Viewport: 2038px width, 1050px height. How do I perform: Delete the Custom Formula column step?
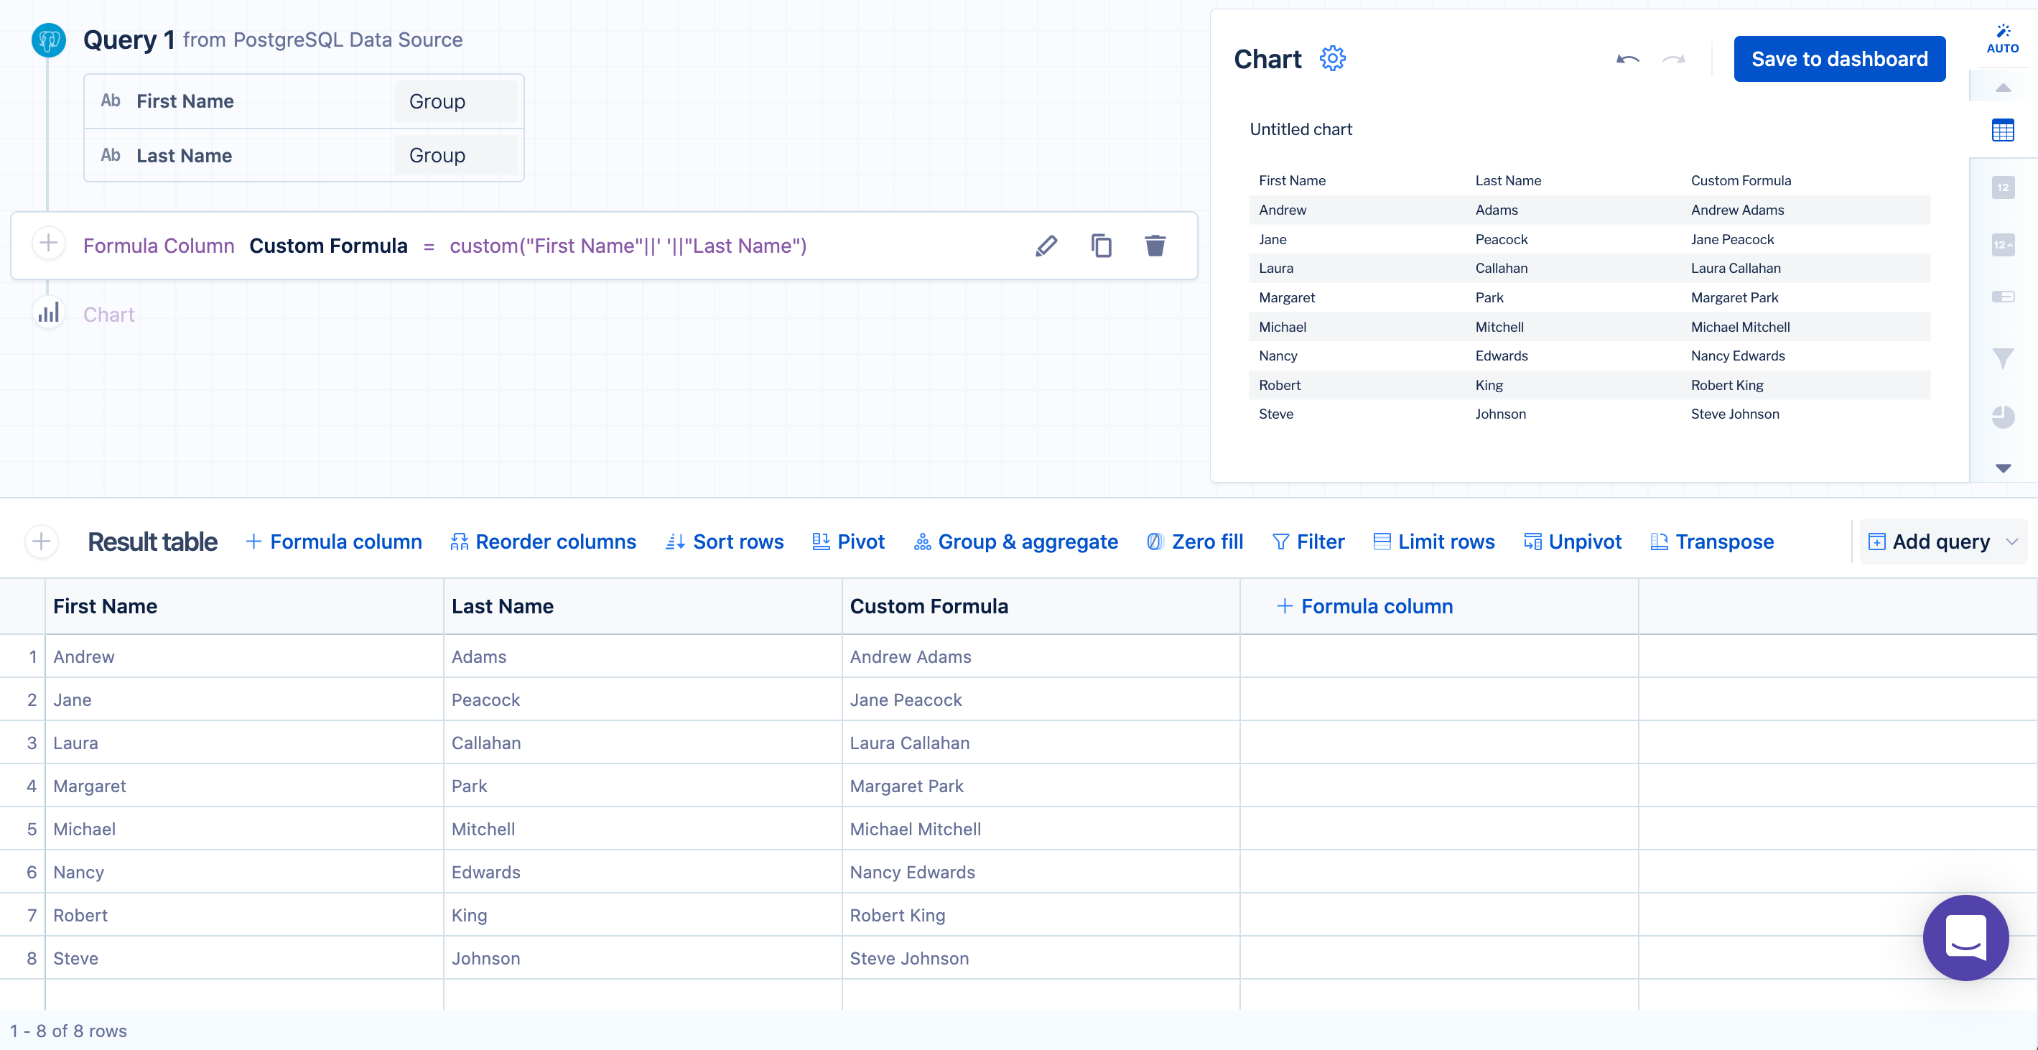pos(1154,246)
